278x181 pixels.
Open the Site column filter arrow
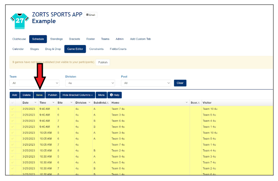coord(71,103)
